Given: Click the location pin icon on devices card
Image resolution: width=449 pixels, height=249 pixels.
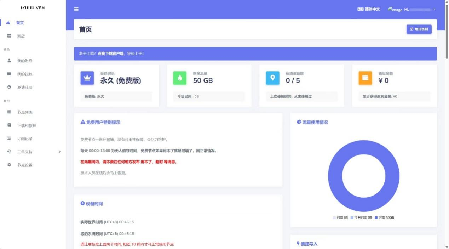Looking at the screenshot, I should tap(272, 77).
